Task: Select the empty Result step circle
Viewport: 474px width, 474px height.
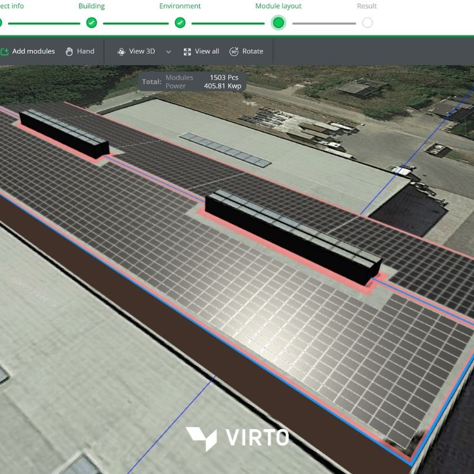Action: click(x=367, y=23)
